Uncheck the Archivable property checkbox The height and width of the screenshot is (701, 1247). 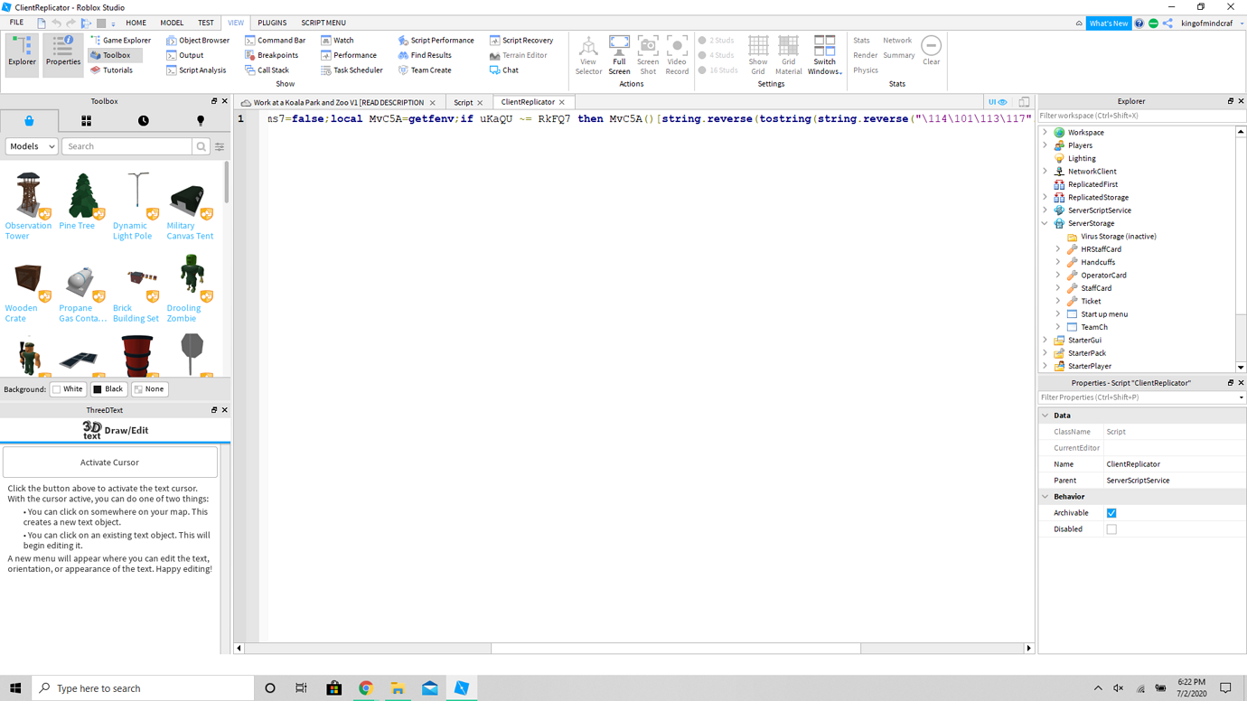coord(1111,512)
